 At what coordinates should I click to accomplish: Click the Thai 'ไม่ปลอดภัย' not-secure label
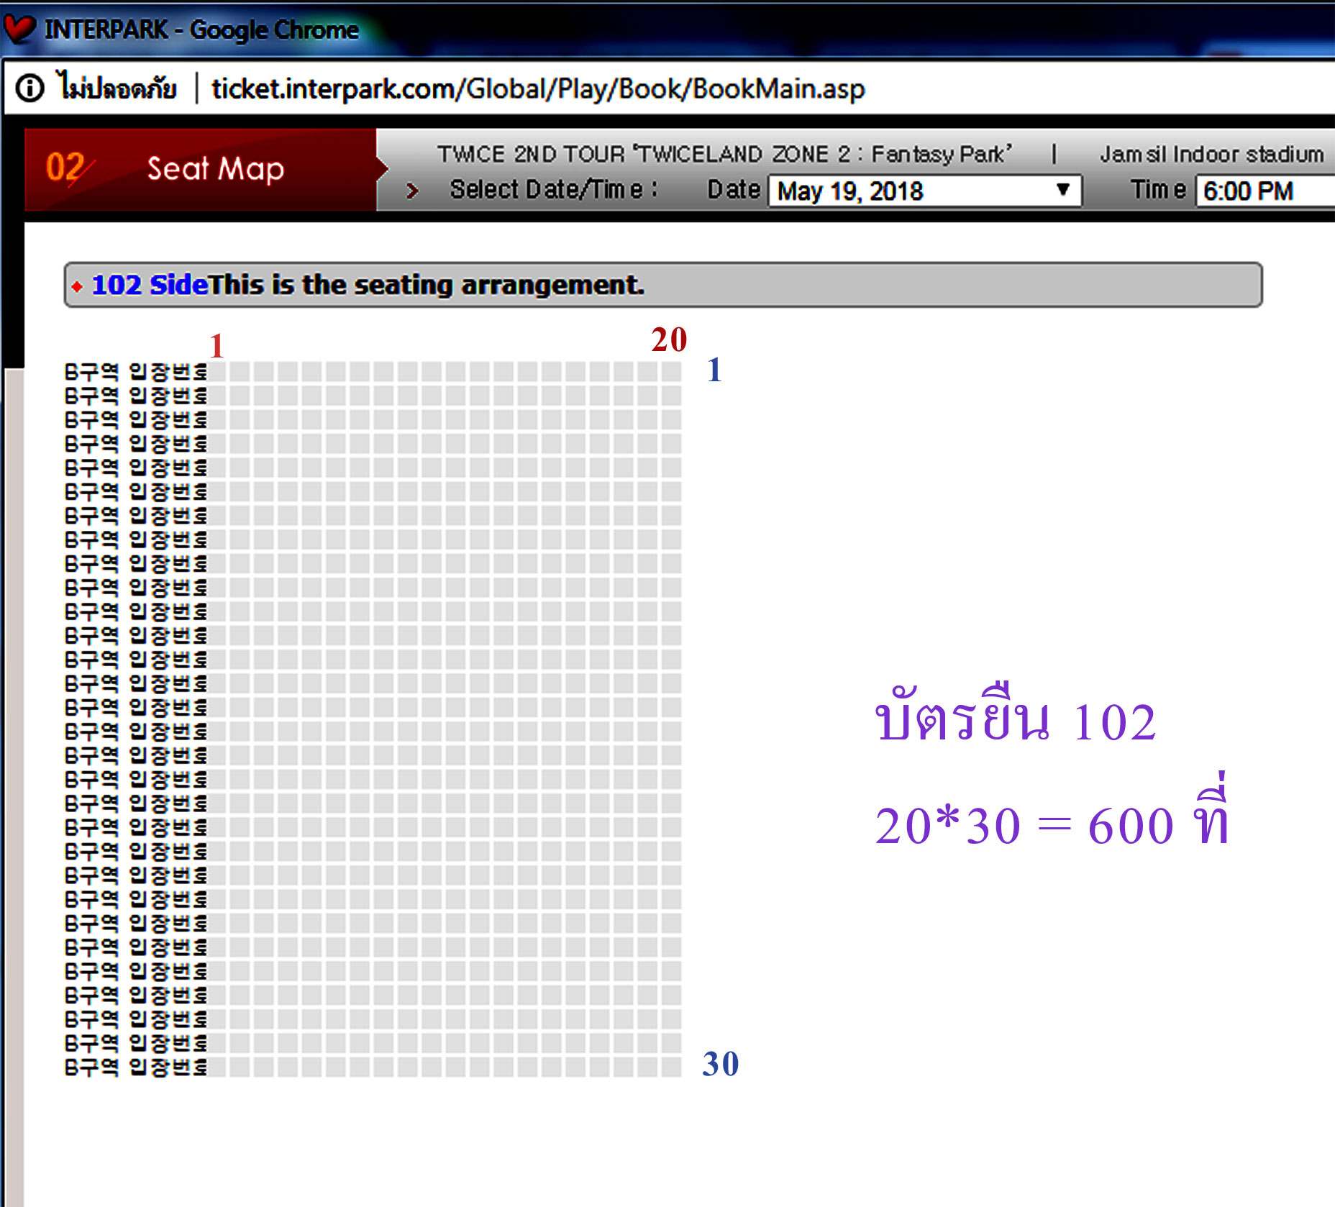[118, 88]
